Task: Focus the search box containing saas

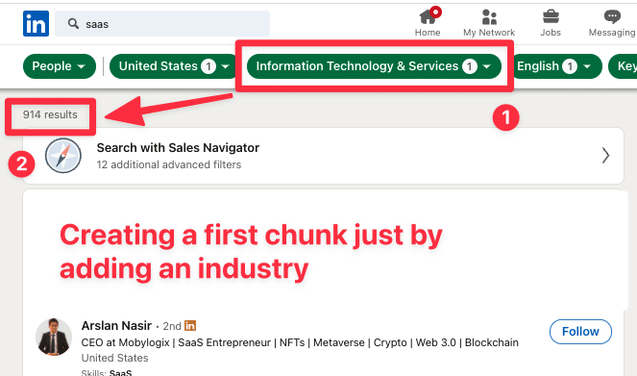Action: click(162, 24)
